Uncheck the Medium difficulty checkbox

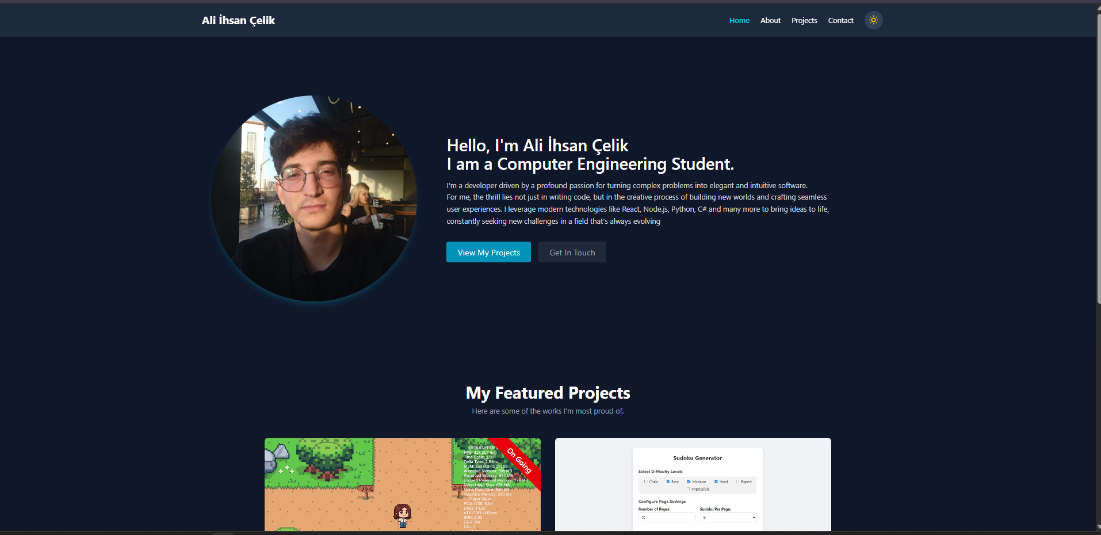[x=689, y=482]
